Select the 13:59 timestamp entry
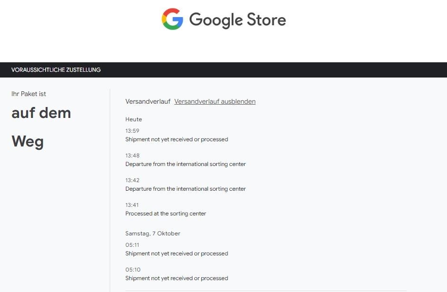This screenshot has width=447, height=292. (x=132, y=131)
